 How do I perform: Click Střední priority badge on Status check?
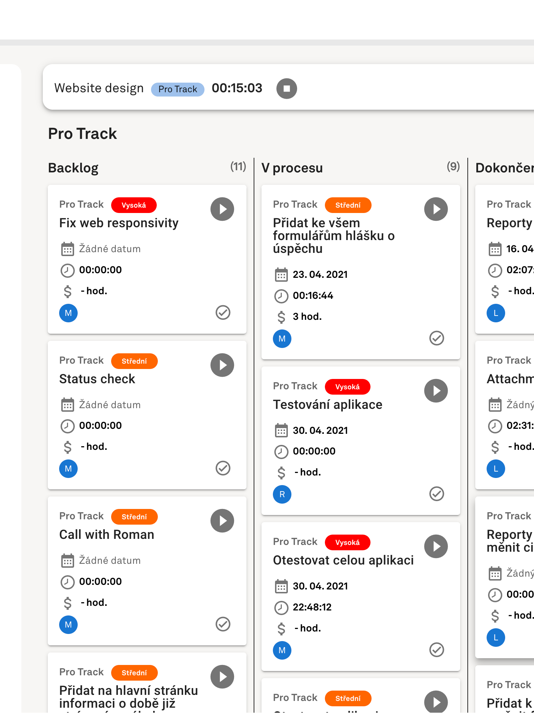[x=134, y=361]
